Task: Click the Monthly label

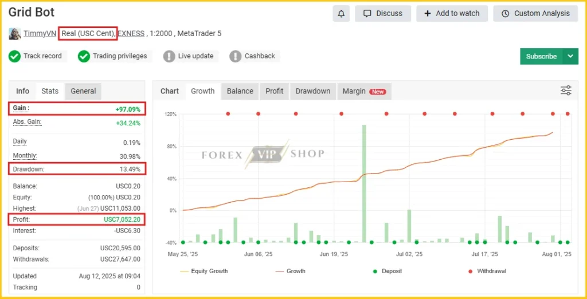Action: (25, 156)
